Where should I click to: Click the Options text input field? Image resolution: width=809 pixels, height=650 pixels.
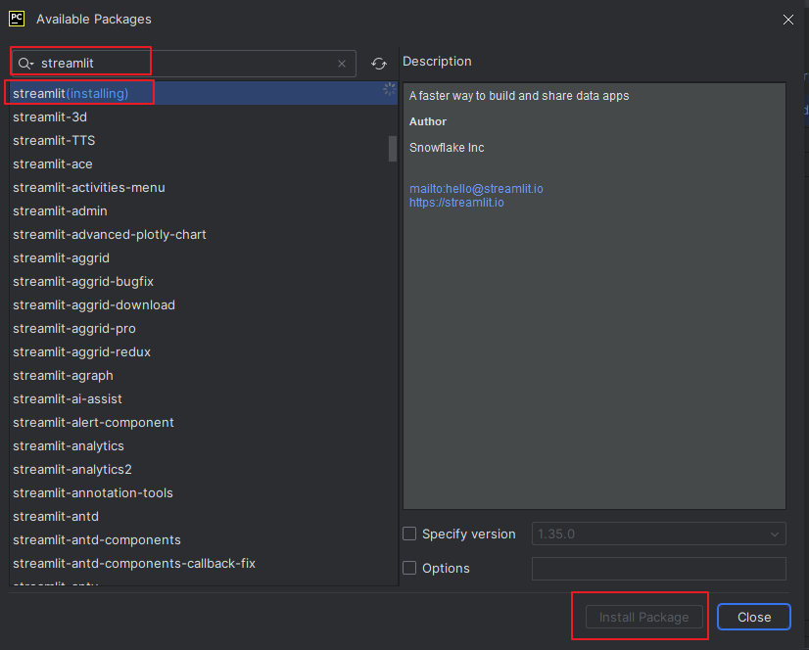pyautogui.click(x=659, y=568)
